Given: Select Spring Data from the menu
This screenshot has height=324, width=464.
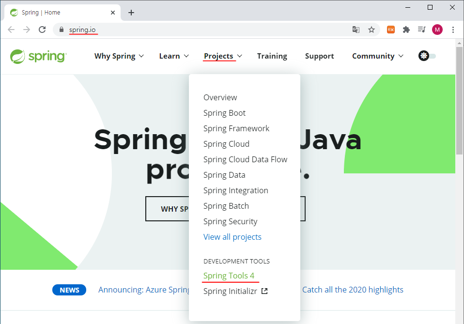Looking at the screenshot, I should [x=224, y=175].
